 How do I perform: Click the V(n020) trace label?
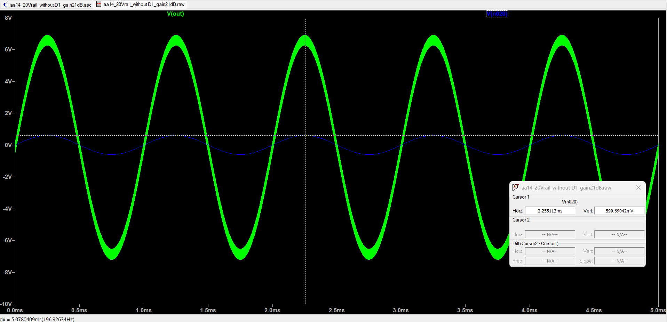click(497, 14)
